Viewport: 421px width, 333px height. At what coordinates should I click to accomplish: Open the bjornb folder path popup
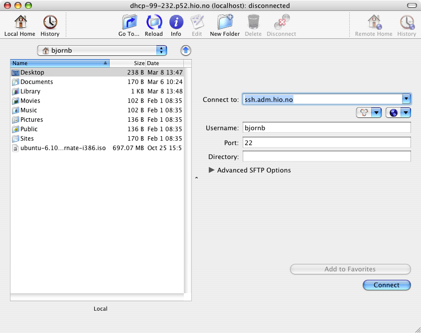click(102, 50)
